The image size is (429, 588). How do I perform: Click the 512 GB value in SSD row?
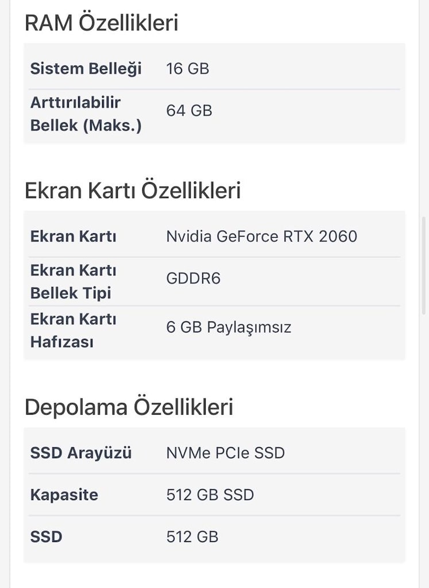[x=192, y=537]
